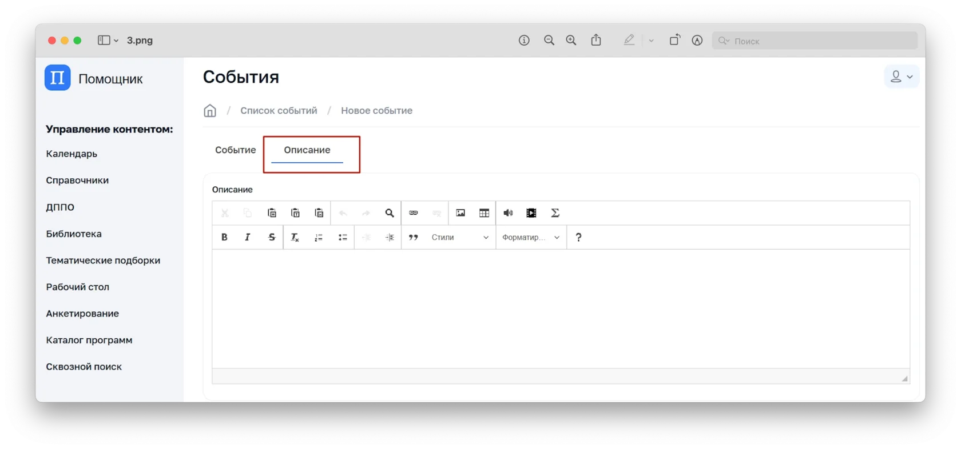Open find and replace with the magnifier icon
This screenshot has height=449, width=961.
(x=390, y=213)
